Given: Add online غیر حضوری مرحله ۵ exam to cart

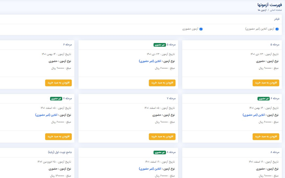Looking at the screenshot, I should (x=162, y=83).
